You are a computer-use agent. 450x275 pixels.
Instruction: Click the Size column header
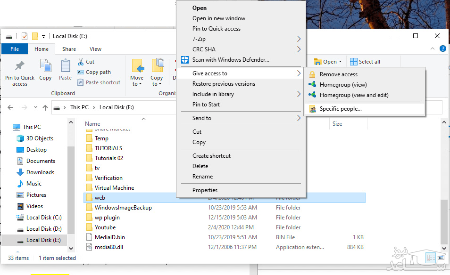[x=337, y=124]
